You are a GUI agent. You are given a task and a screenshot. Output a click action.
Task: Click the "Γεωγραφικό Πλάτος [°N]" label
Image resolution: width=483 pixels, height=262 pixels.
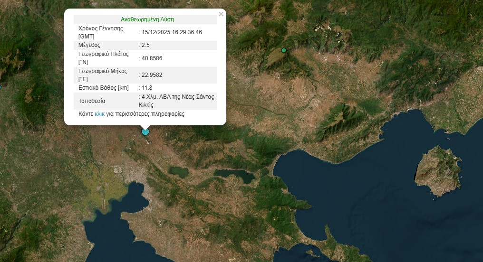point(104,58)
